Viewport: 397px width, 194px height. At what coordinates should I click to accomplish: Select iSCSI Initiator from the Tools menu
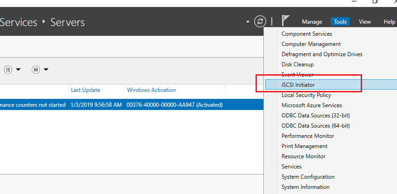pyautogui.click(x=298, y=85)
